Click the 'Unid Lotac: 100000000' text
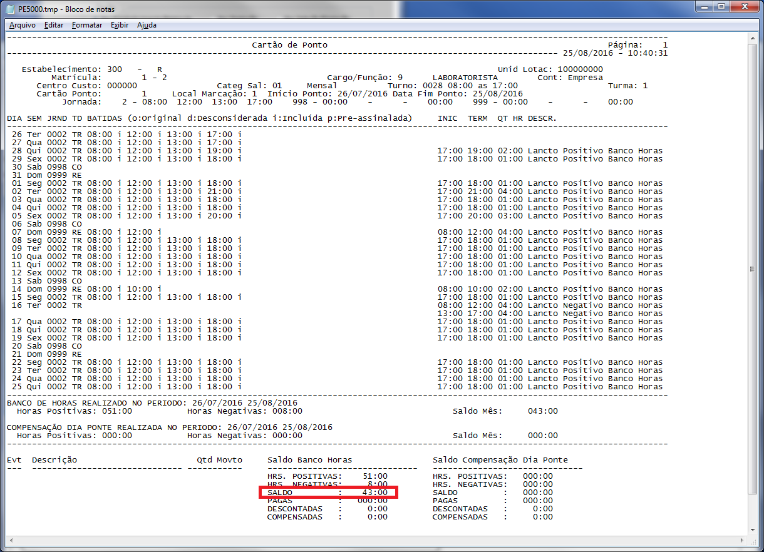Screen dimensions: 764x552 pyautogui.click(x=550, y=69)
